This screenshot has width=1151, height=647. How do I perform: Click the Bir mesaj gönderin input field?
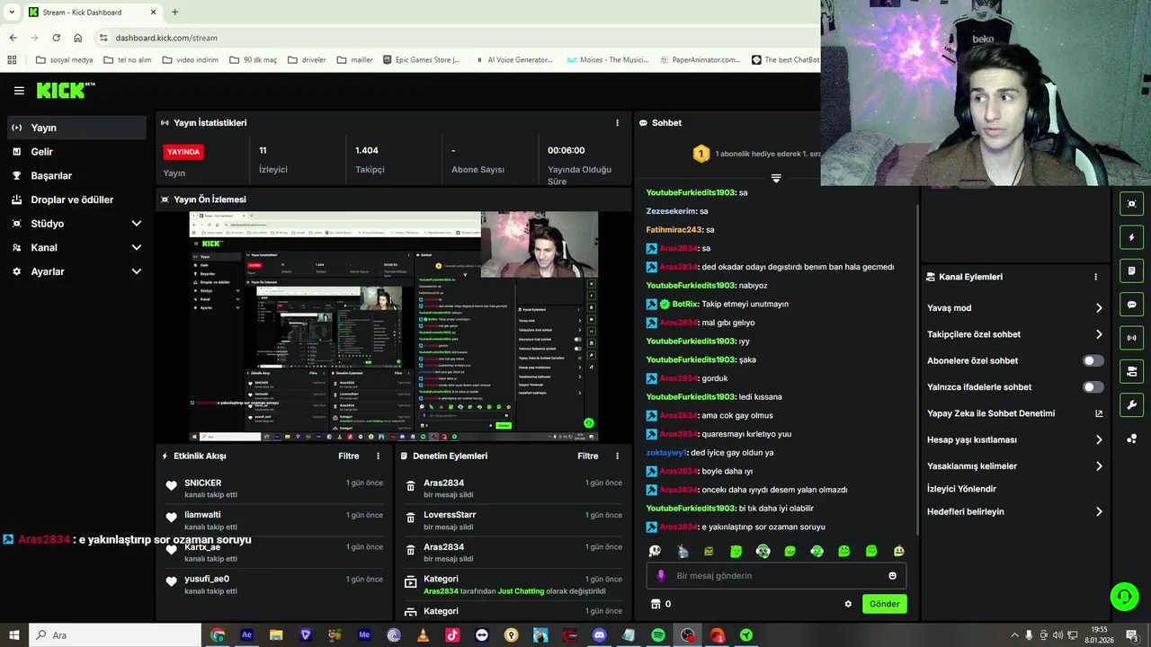(x=777, y=576)
